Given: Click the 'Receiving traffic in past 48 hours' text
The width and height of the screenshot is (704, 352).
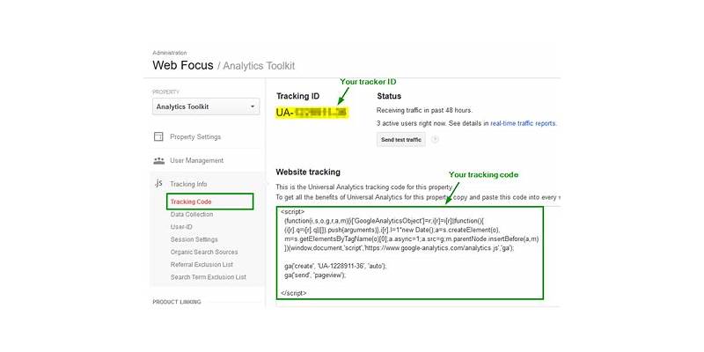Looking at the screenshot, I should [424, 110].
